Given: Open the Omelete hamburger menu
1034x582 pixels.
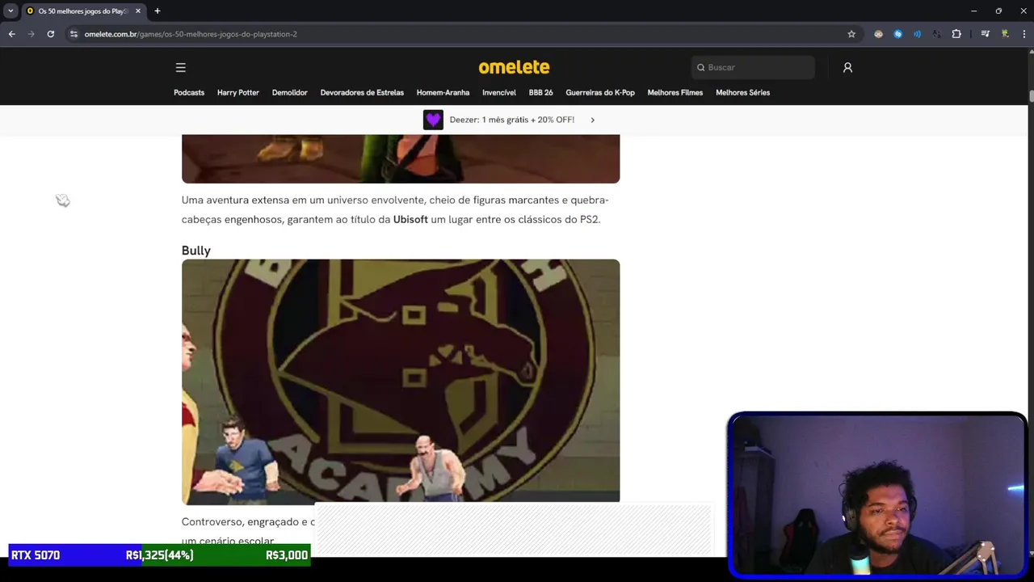Looking at the screenshot, I should click(x=180, y=67).
